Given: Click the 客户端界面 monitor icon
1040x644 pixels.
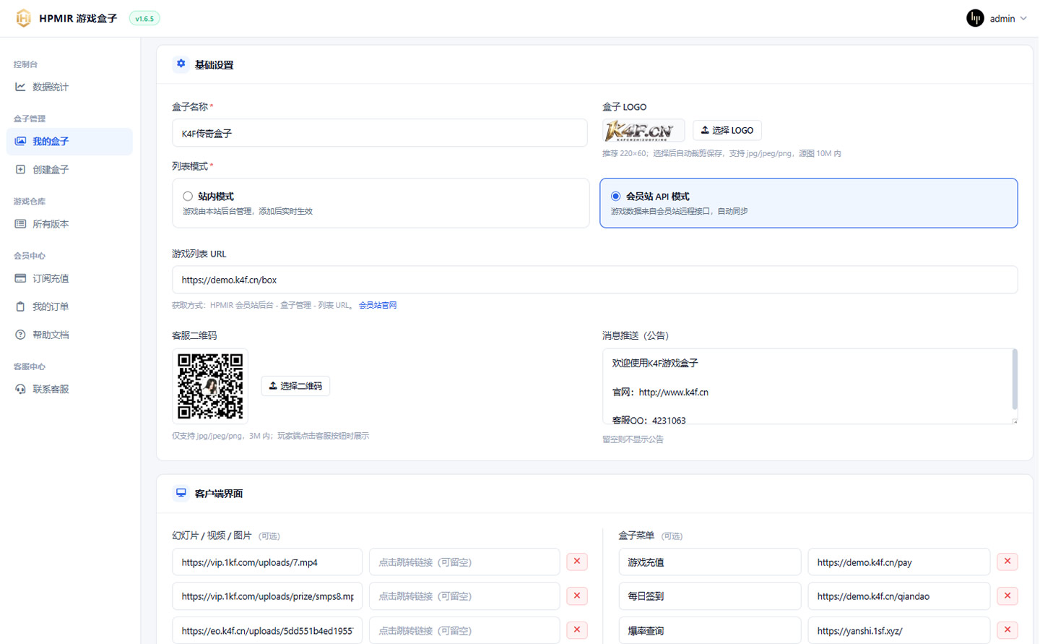Looking at the screenshot, I should tap(181, 493).
